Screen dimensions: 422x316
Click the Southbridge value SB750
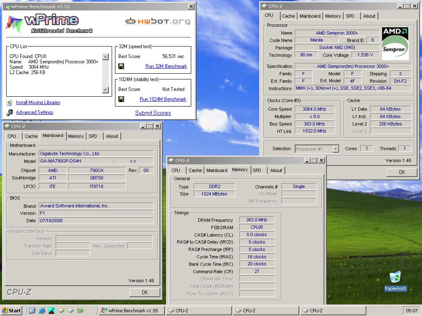pyautogui.click(x=96, y=178)
